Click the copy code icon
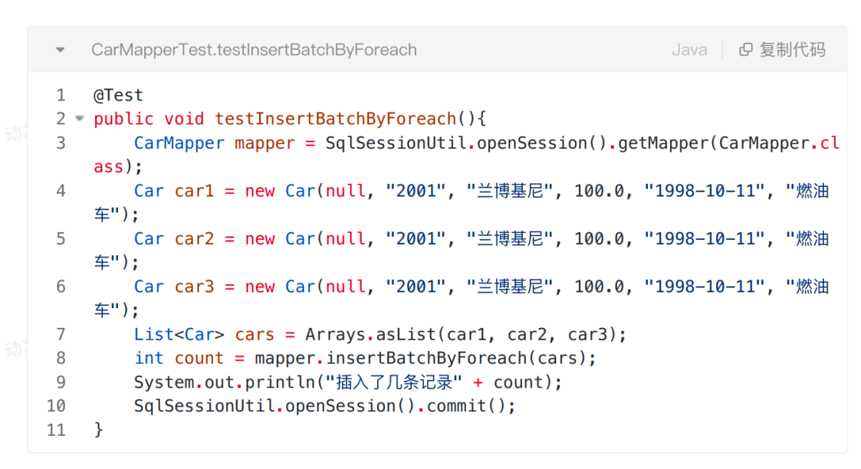 [745, 50]
